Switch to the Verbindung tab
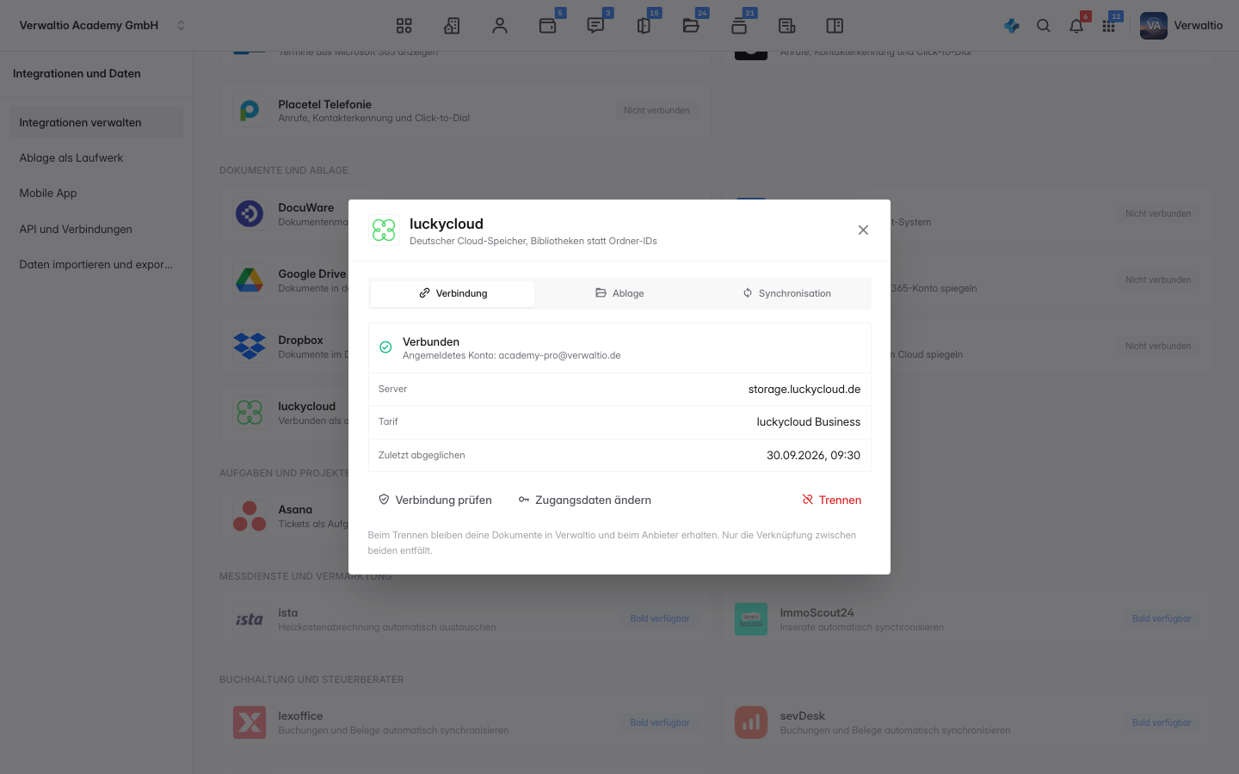Image resolution: width=1239 pixels, height=774 pixels. (453, 293)
